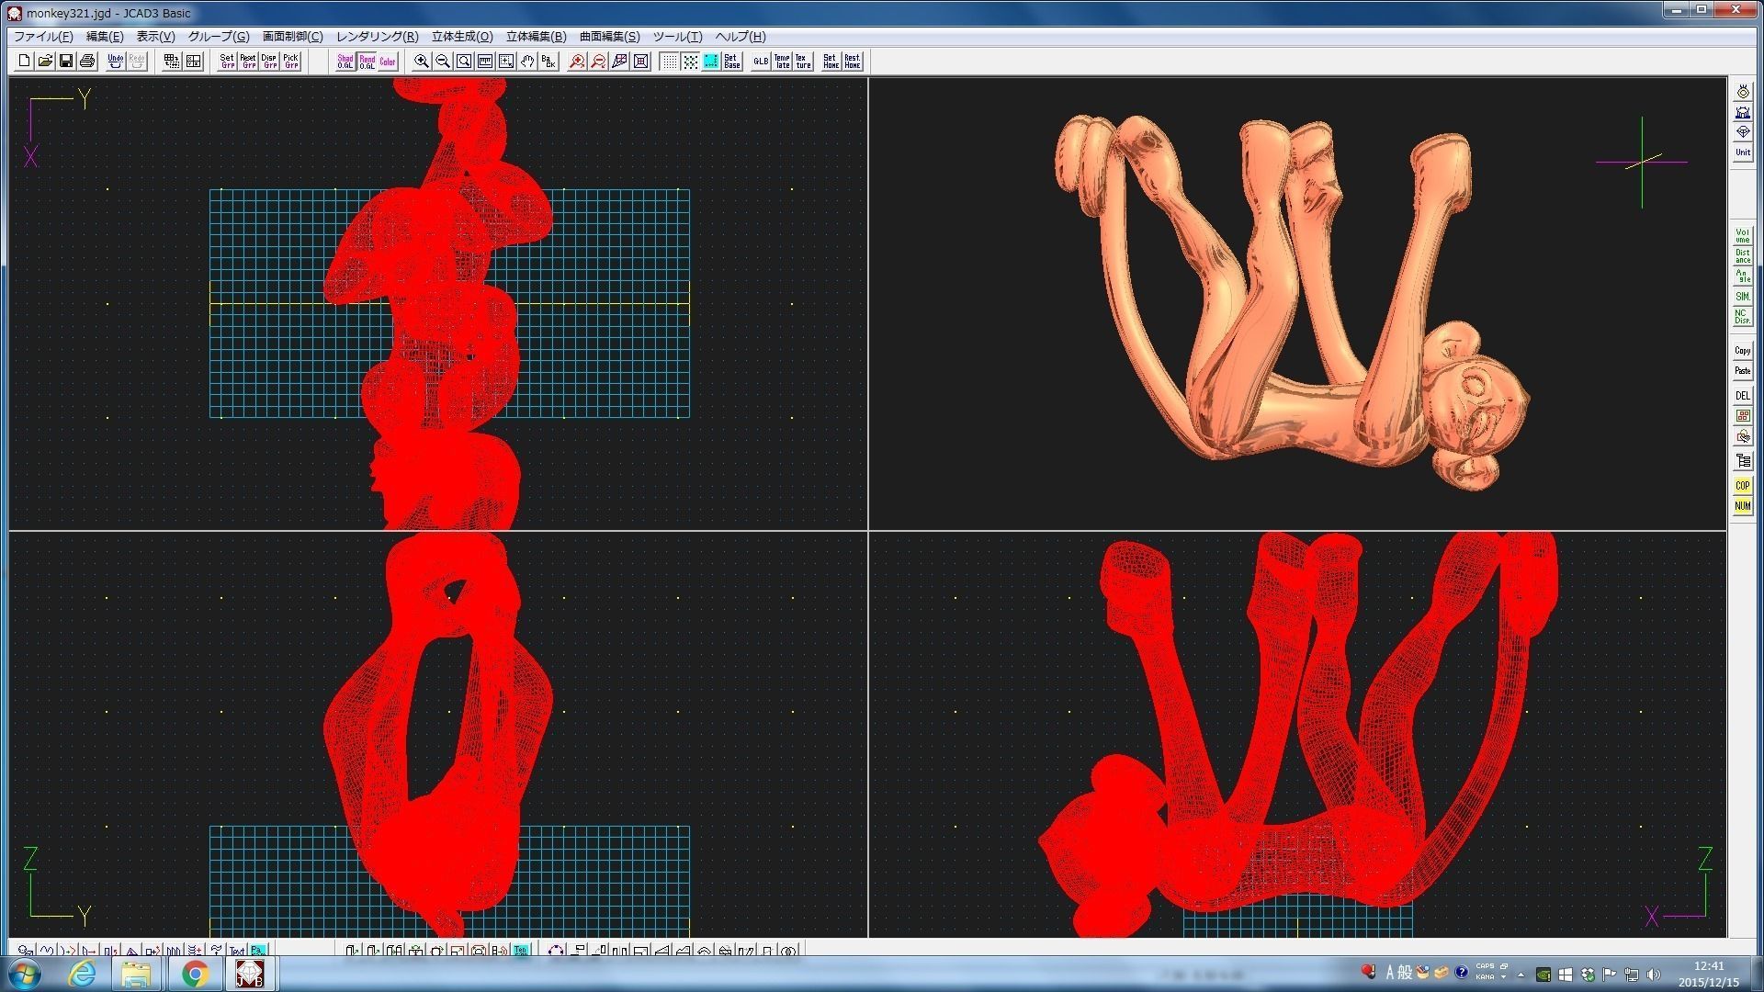Toggle Rend O.GL rendering mode
1764x992 pixels.
tap(367, 62)
